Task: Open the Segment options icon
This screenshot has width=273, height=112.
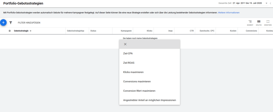Action: 250,22
